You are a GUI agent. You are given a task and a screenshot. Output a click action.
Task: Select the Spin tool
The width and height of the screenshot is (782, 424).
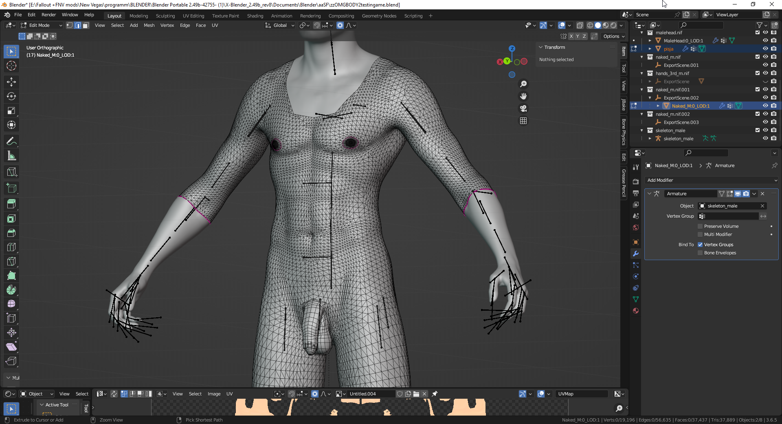coord(11,290)
